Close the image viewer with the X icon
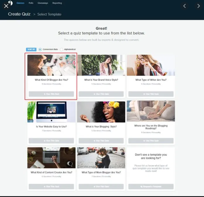The height and width of the screenshot is (197, 204). pos(6,6)
